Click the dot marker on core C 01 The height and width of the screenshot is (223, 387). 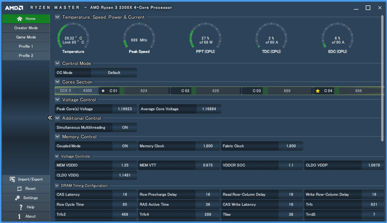click(103, 91)
